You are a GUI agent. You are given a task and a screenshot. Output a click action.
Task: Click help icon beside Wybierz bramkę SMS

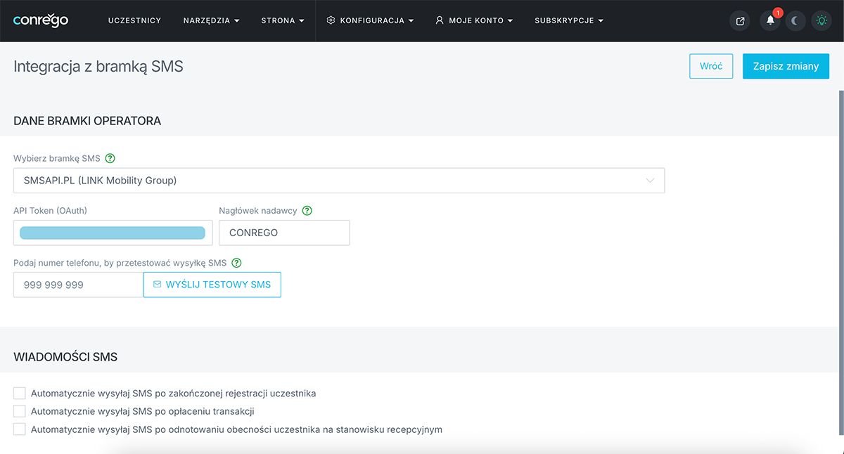110,158
